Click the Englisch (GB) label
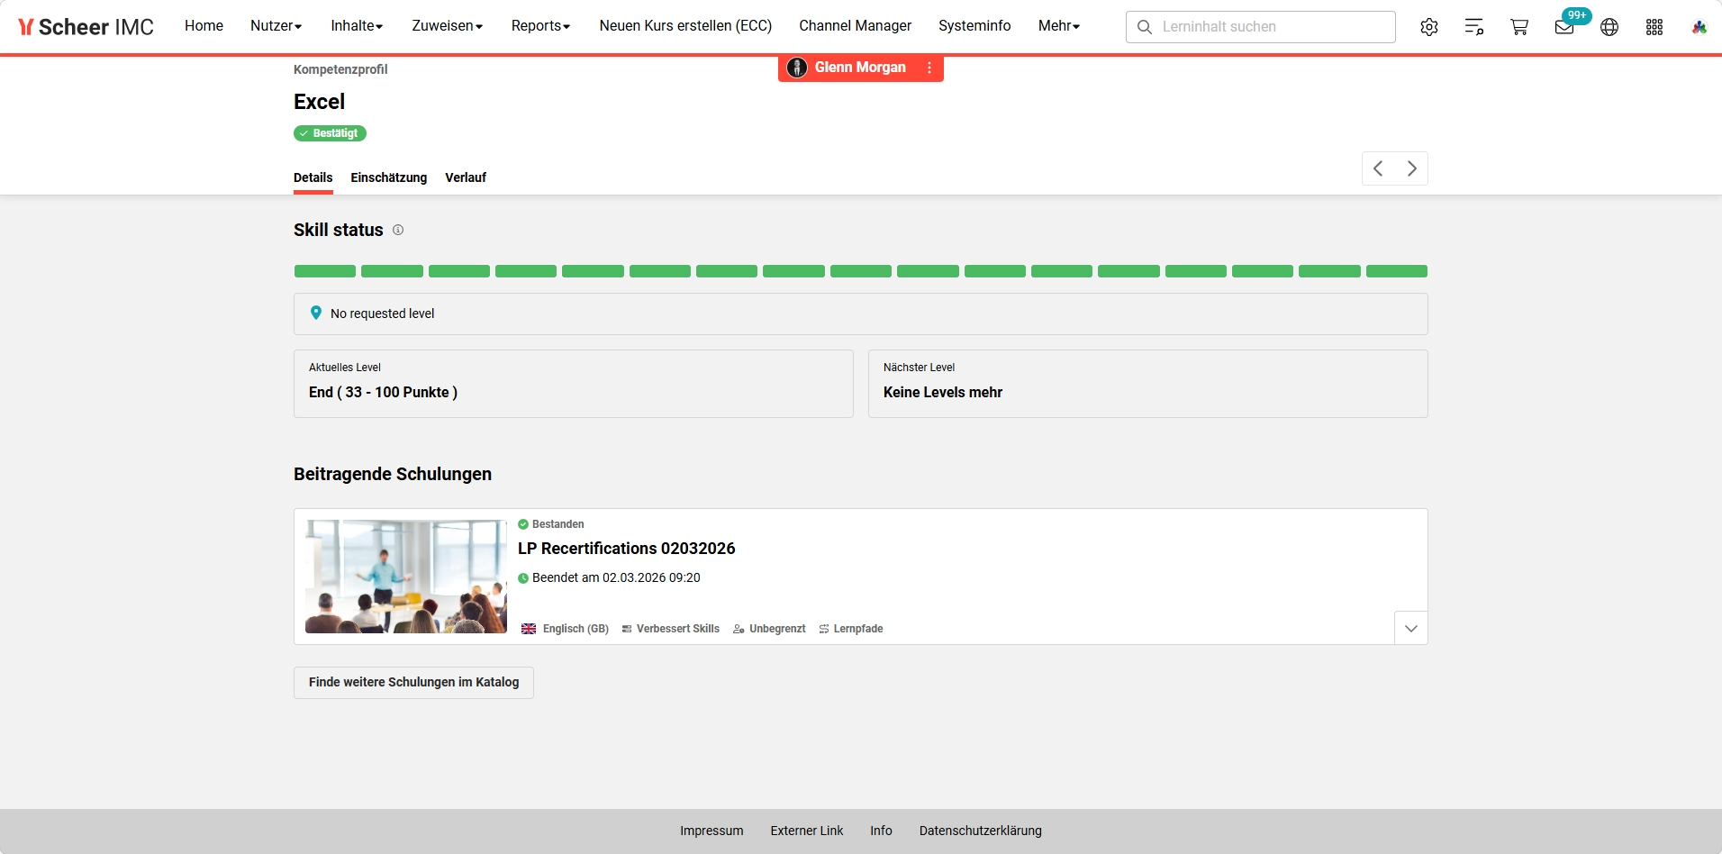 click(576, 629)
